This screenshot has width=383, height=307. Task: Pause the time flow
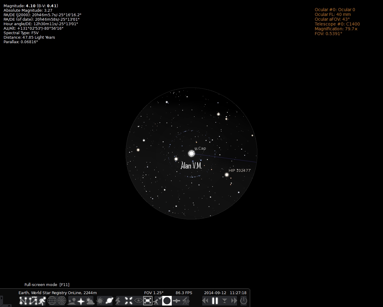tap(215, 300)
